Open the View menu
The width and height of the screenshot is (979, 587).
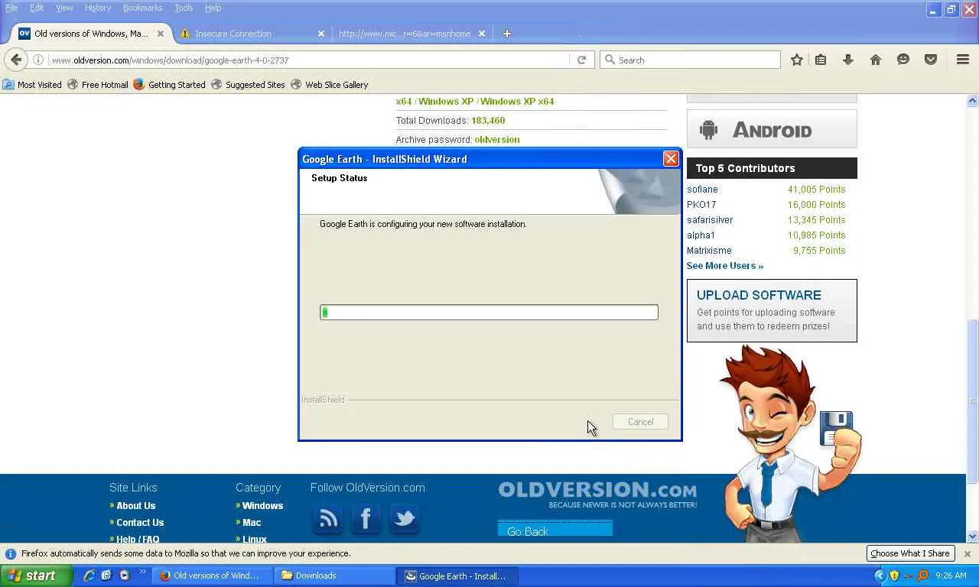pos(64,8)
